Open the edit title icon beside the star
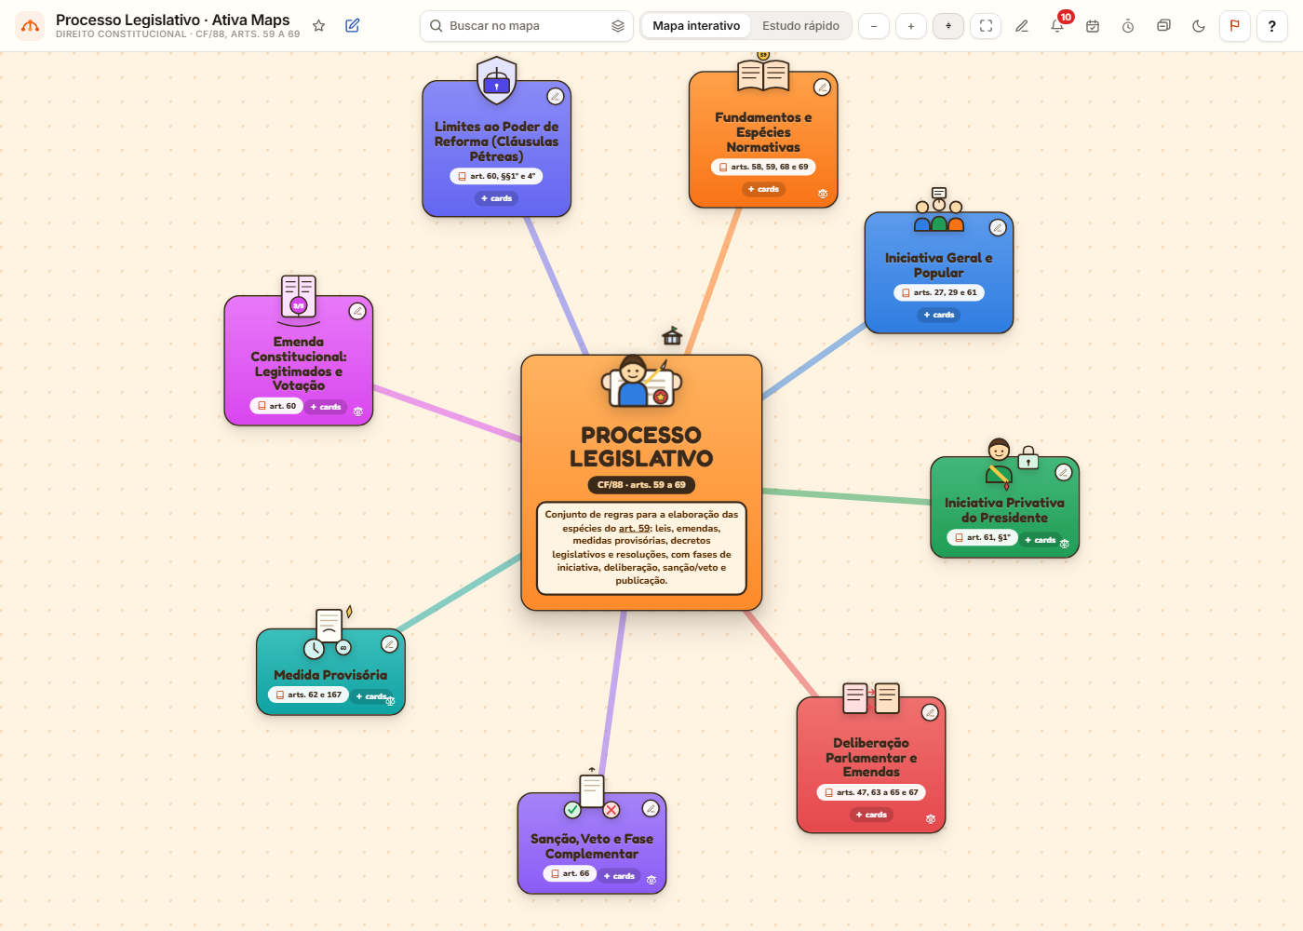The height and width of the screenshot is (931, 1303). (352, 26)
